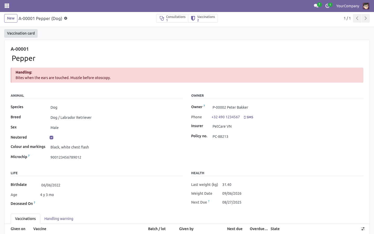
Task: Edit the Policy no. field
Action: (287, 136)
